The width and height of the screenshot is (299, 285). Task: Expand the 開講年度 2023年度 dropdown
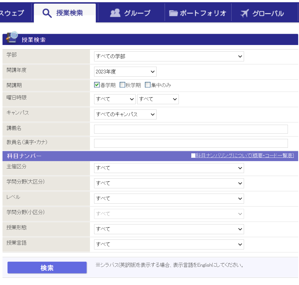[125, 72]
